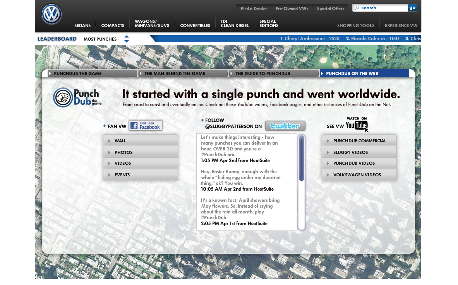Switch to The Guide To PunchDub tab
Image resolution: width=458 pixels, height=285 pixels.
274,73
